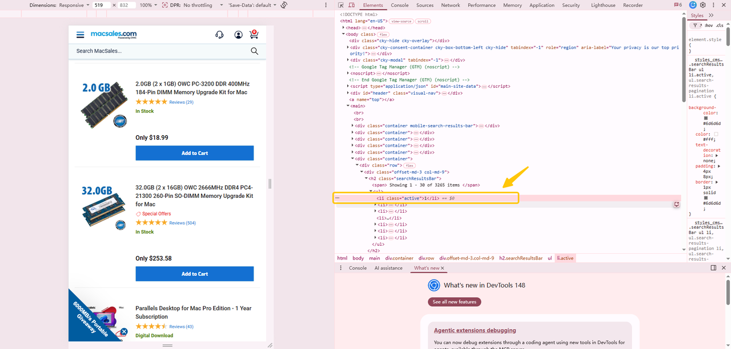Activate the inspect element picker icon

click(342, 5)
